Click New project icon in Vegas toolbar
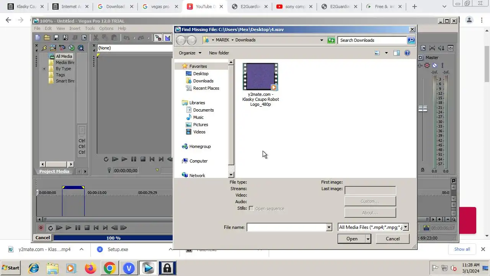Image resolution: width=490 pixels, height=276 pixels. point(38,38)
